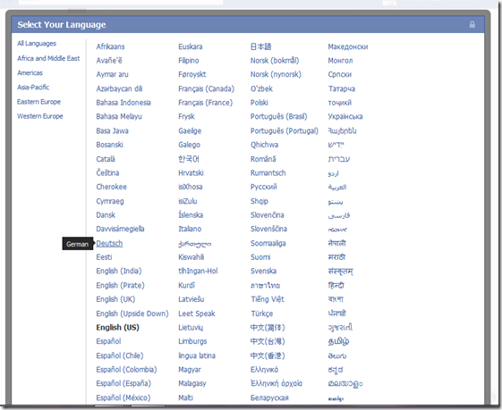The width and height of the screenshot is (502, 410).
Task: Choose Cherokee
Action: pos(111,187)
